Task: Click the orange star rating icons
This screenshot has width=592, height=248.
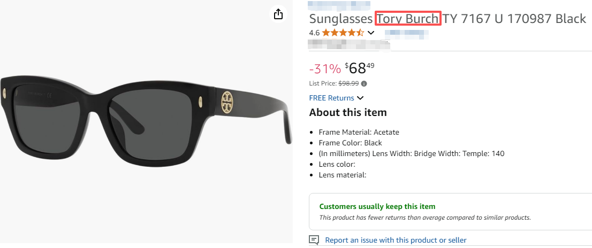Action: [343, 33]
